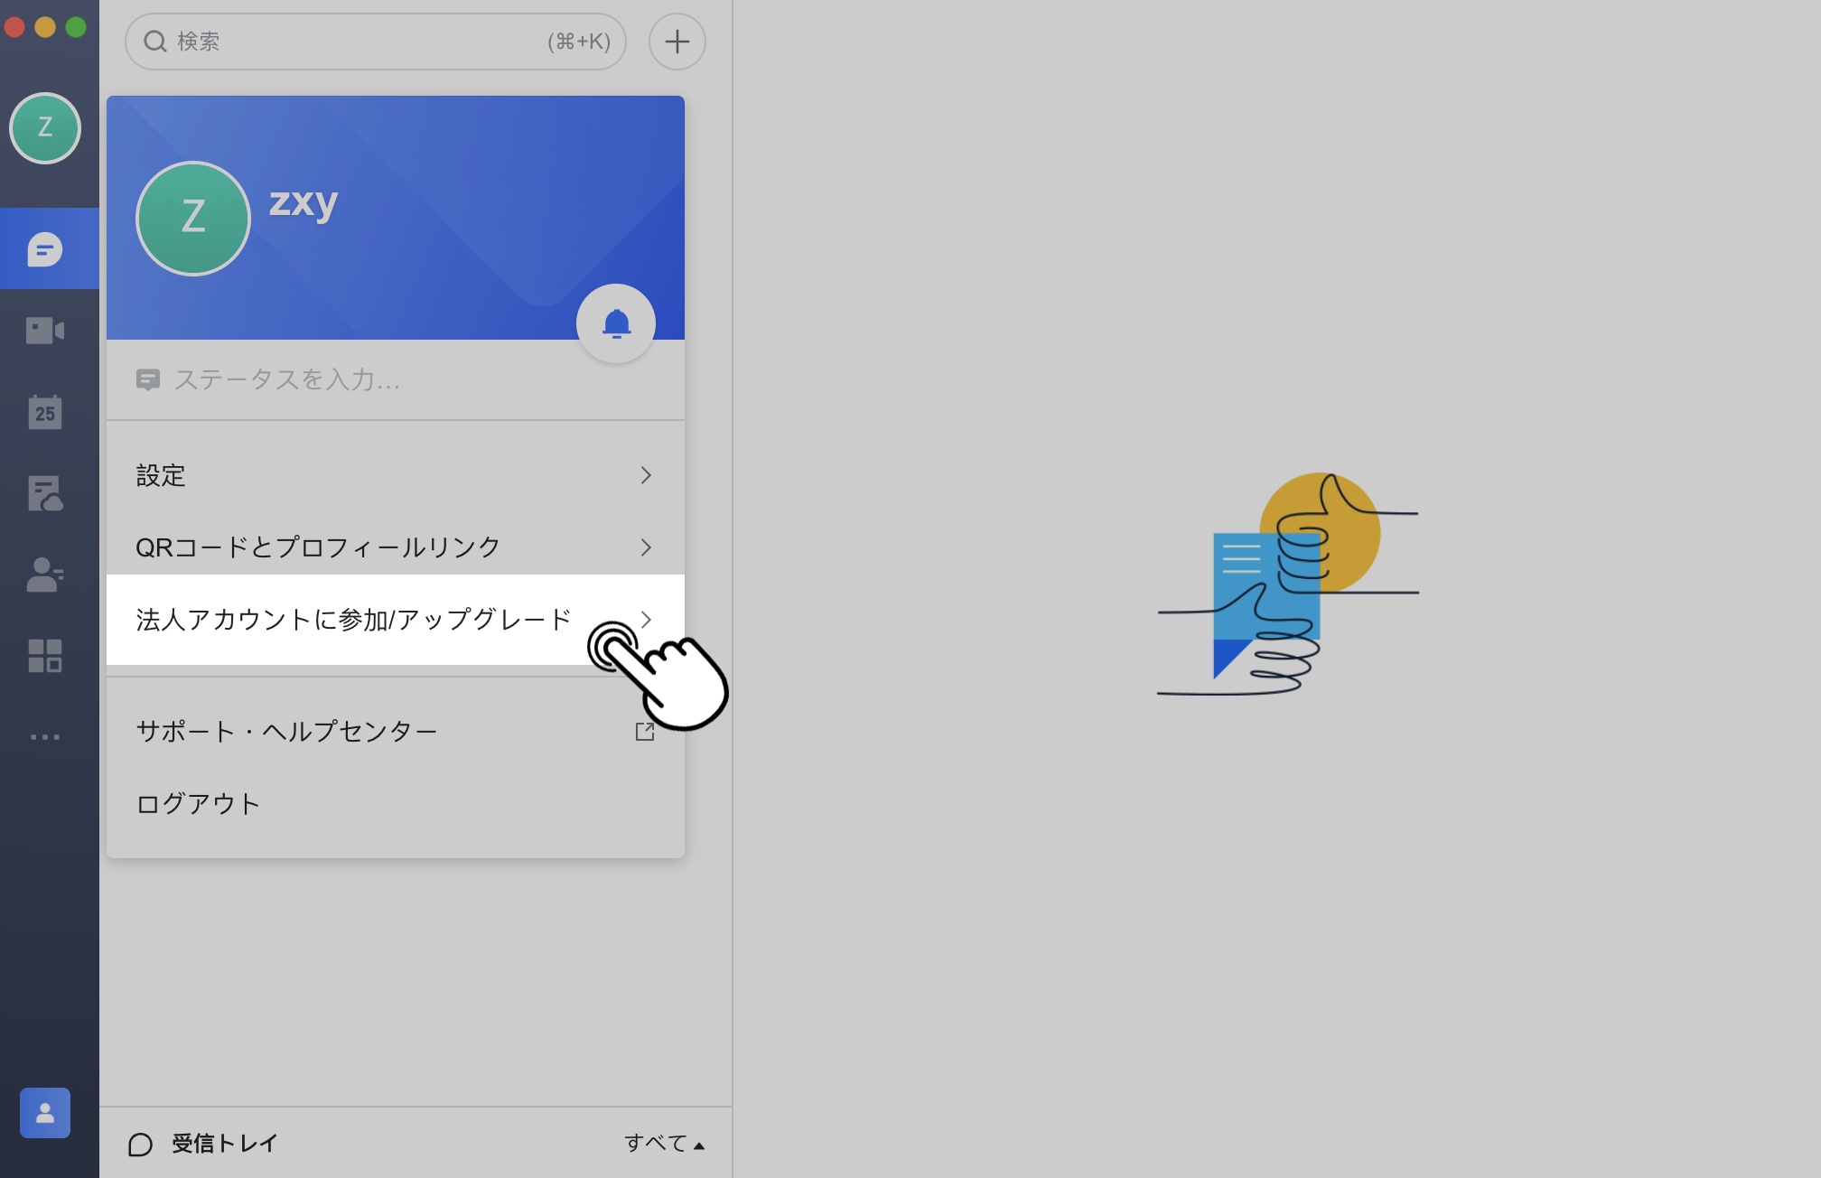
Task: Click the ステータスを入力 status field
Action: coord(396,379)
